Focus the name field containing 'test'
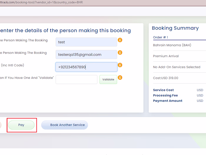Viewport: 206px width, 155px height. coord(86,42)
